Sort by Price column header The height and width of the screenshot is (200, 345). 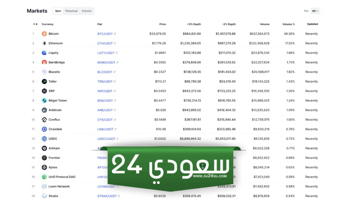click(163, 24)
